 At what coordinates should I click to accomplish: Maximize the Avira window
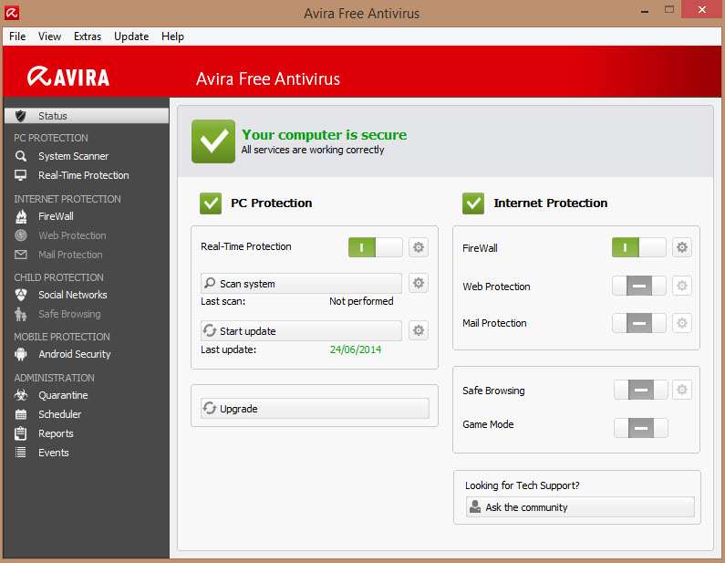point(668,10)
